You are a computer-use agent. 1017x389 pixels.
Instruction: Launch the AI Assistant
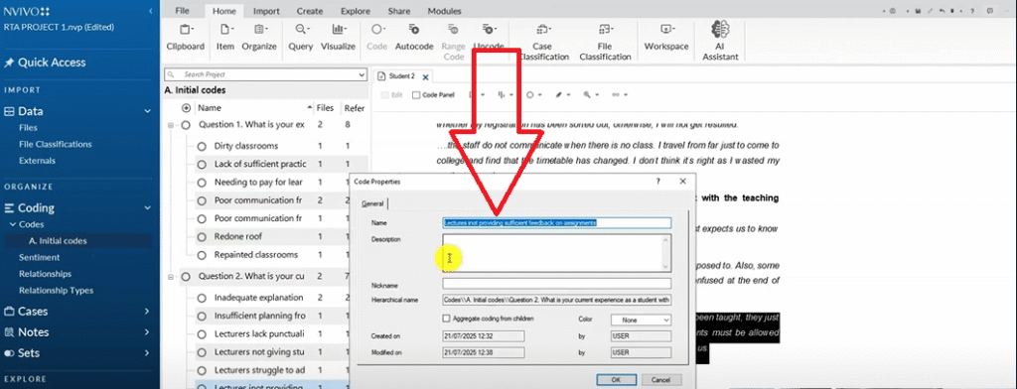pos(721,41)
